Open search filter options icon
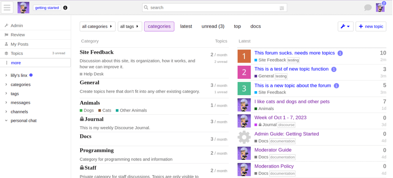Viewport: 393px width, 178px height. pos(282,8)
